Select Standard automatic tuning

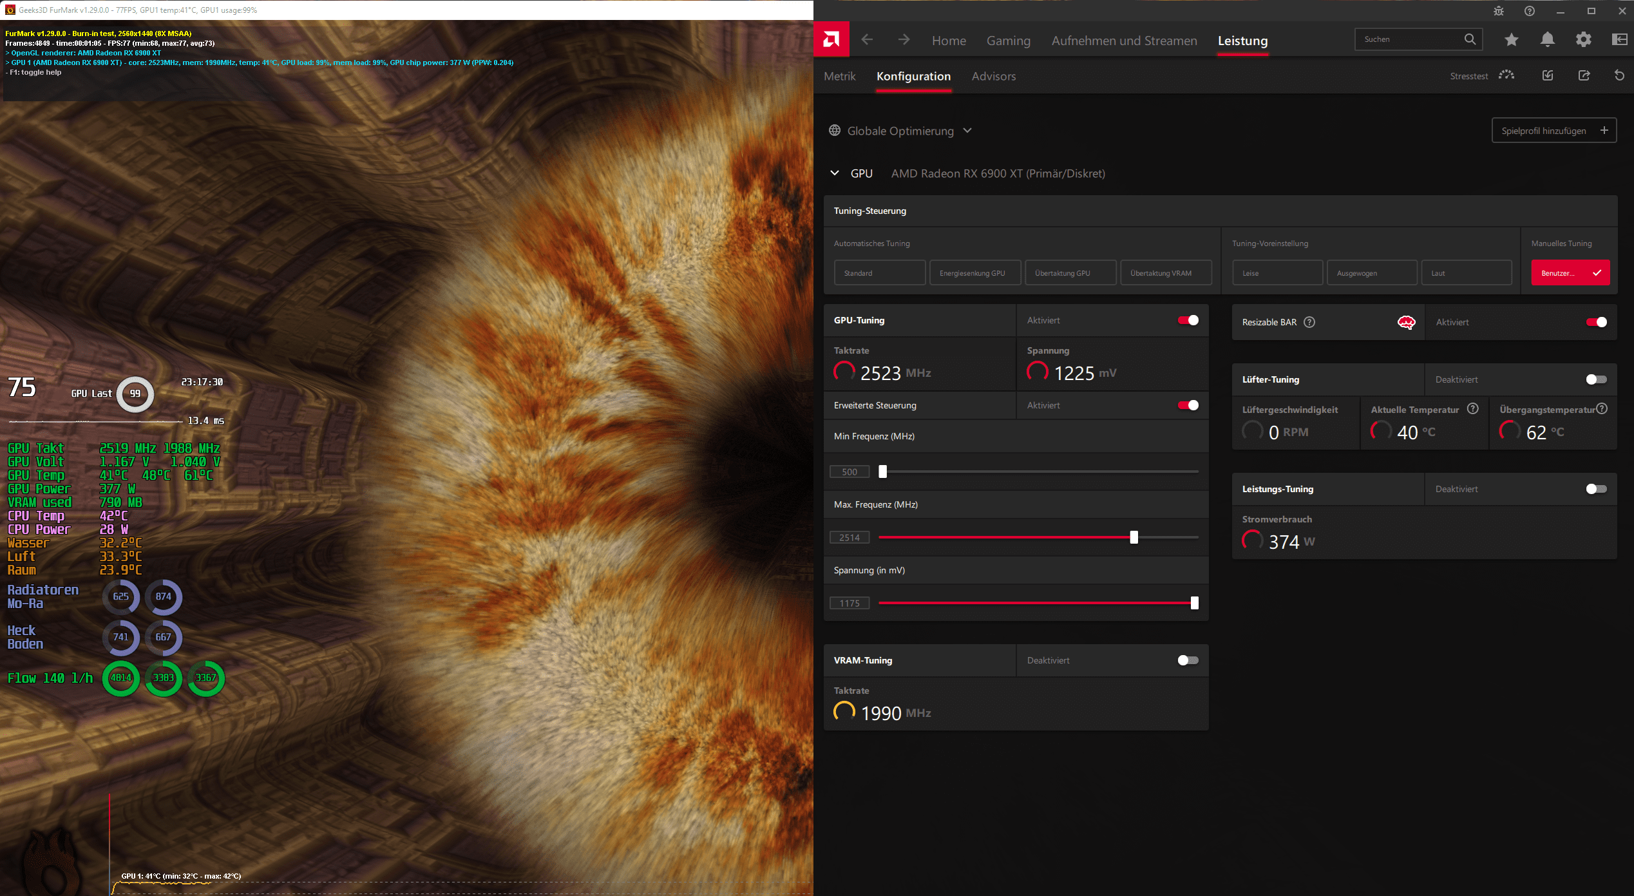click(880, 273)
